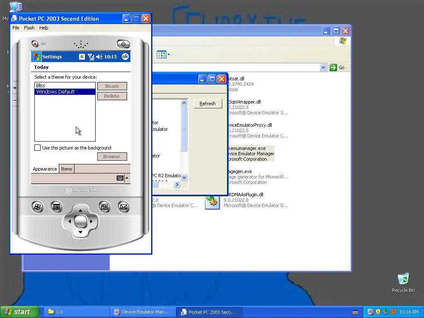Click the round OK button in Settings

click(x=125, y=56)
